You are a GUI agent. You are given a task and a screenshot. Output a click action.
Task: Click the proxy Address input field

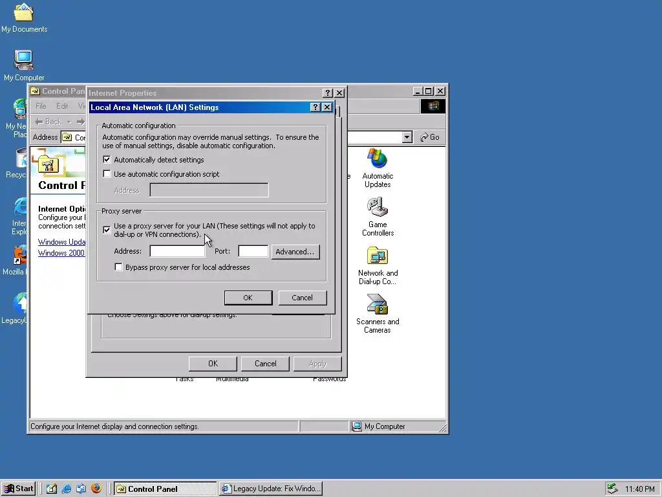coord(177,251)
